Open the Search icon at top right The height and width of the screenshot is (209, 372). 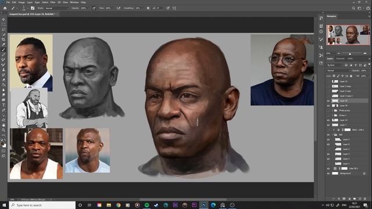click(353, 8)
